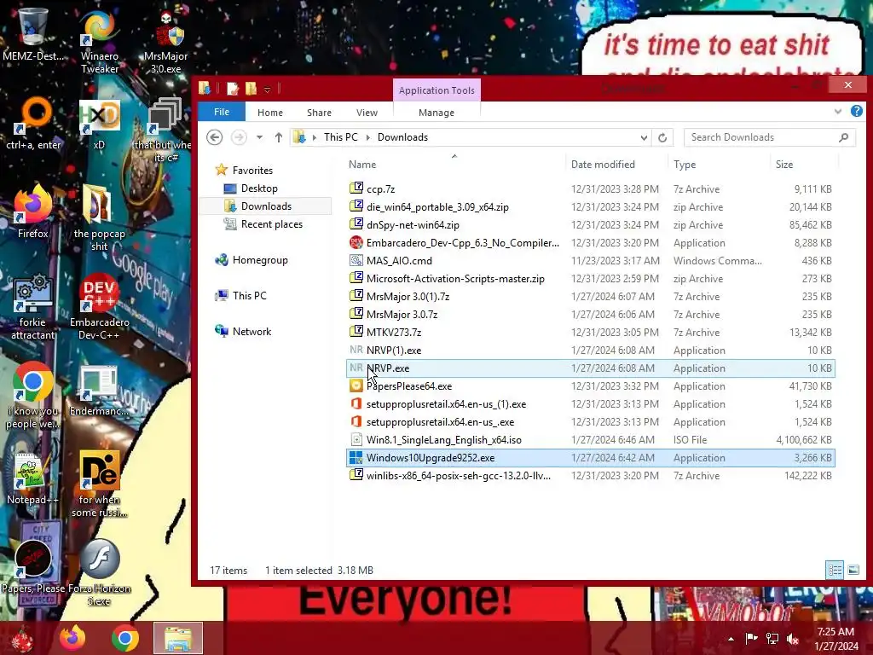Open 'the popcap shit' desktop folder
The height and width of the screenshot is (655, 873).
[99, 218]
